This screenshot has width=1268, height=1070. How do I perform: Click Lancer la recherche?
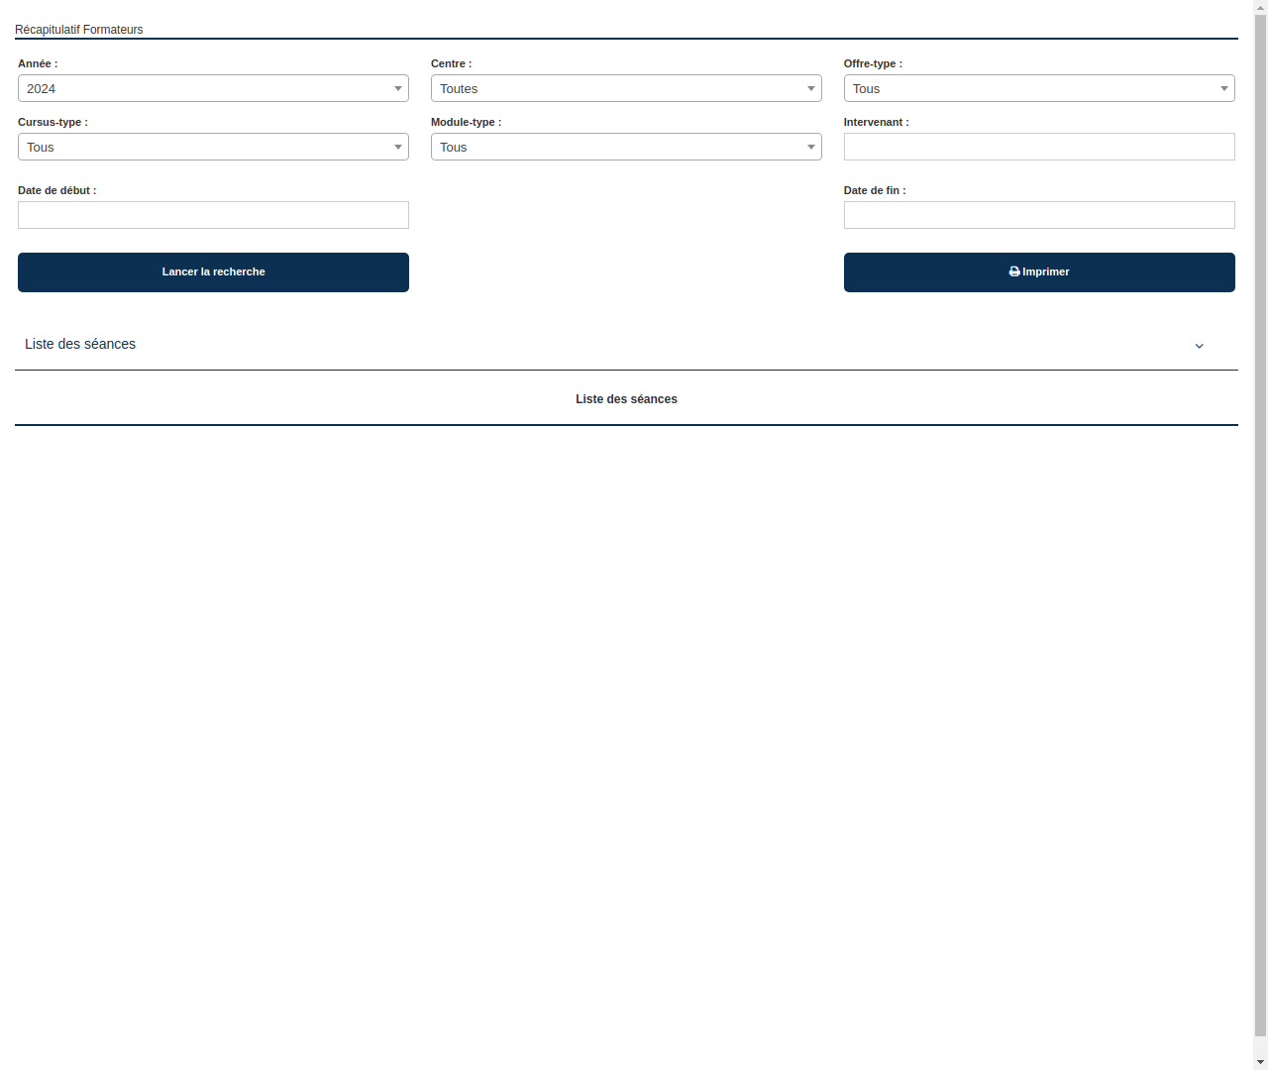click(213, 271)
